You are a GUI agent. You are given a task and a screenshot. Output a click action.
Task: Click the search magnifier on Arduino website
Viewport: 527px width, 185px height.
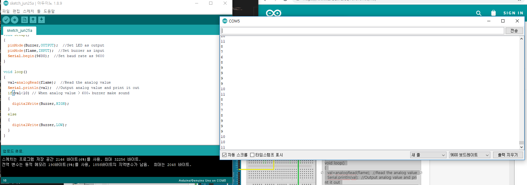pyautogui.click(x=478, y=13)
